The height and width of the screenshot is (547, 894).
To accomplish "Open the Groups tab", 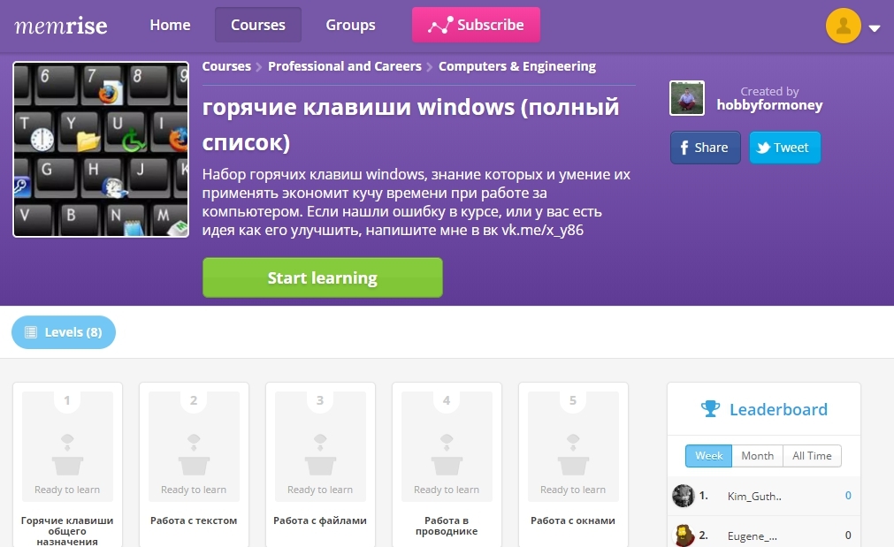I will click(x=350, y=25).
